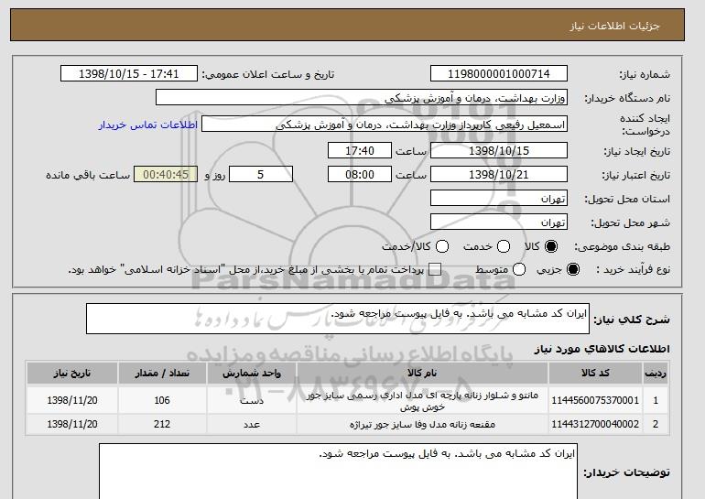
Task: Click the نام کالا column header
Action: [422, 374]
